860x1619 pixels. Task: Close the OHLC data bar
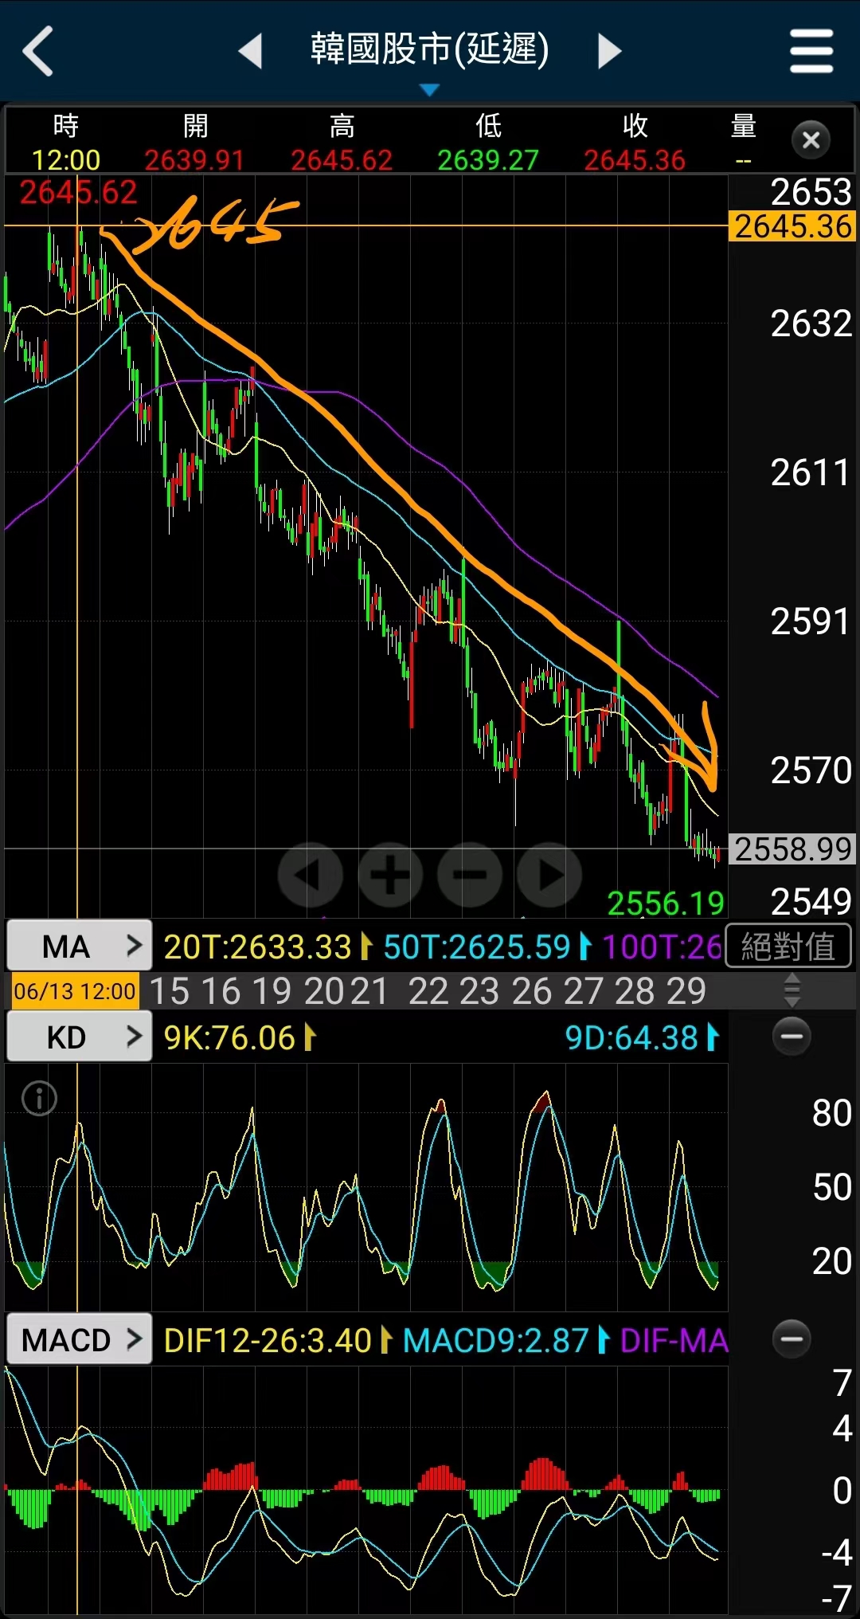pyautogui.click(x=811, y=140)
